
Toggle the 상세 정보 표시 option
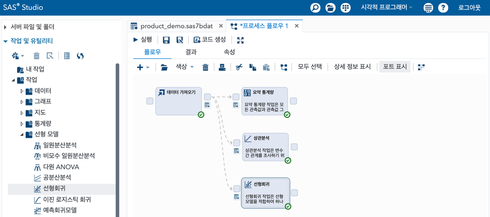352,67
